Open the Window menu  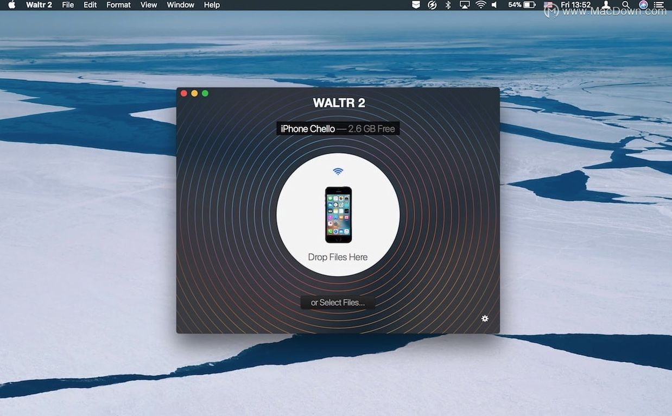181,5
